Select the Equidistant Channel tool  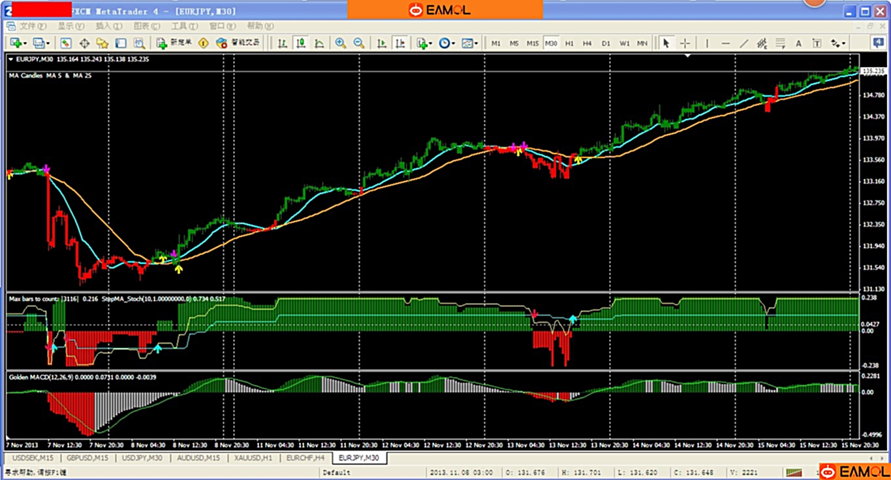coord(762,43)
